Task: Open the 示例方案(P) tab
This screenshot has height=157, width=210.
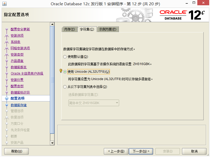Action: (x=108, y=29)
